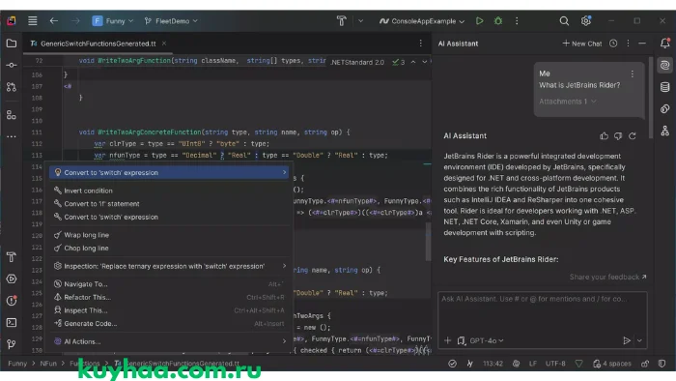Open the Problems tool window
Screen dimensions: 676x381
click(x=12, y=301)
